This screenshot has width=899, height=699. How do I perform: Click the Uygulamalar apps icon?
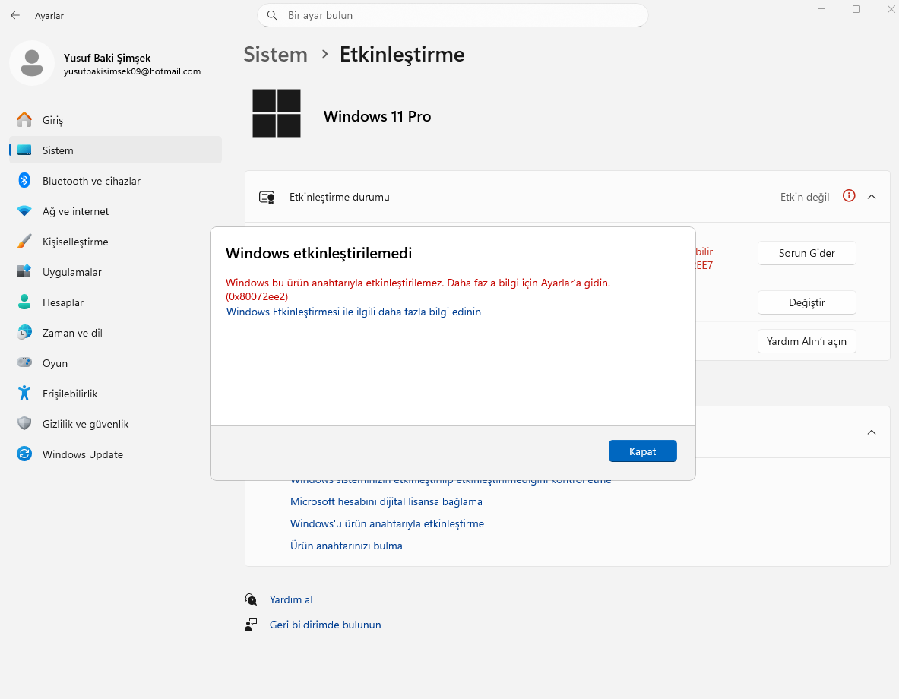point(24,272)
